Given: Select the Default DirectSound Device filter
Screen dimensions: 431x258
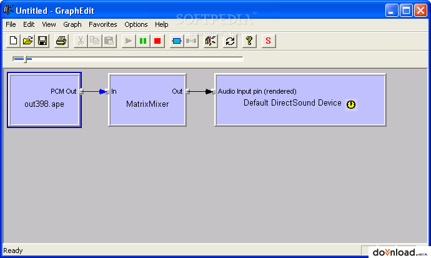Looking at the screenshot, I should coord(300,100).
